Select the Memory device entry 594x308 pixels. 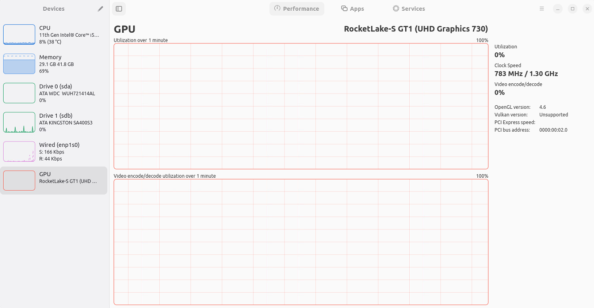[x=54, y=64]
